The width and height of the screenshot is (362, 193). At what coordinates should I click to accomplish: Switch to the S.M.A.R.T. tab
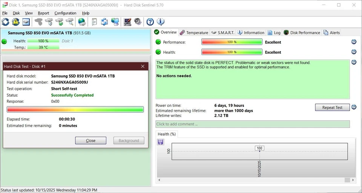(223, 33)
